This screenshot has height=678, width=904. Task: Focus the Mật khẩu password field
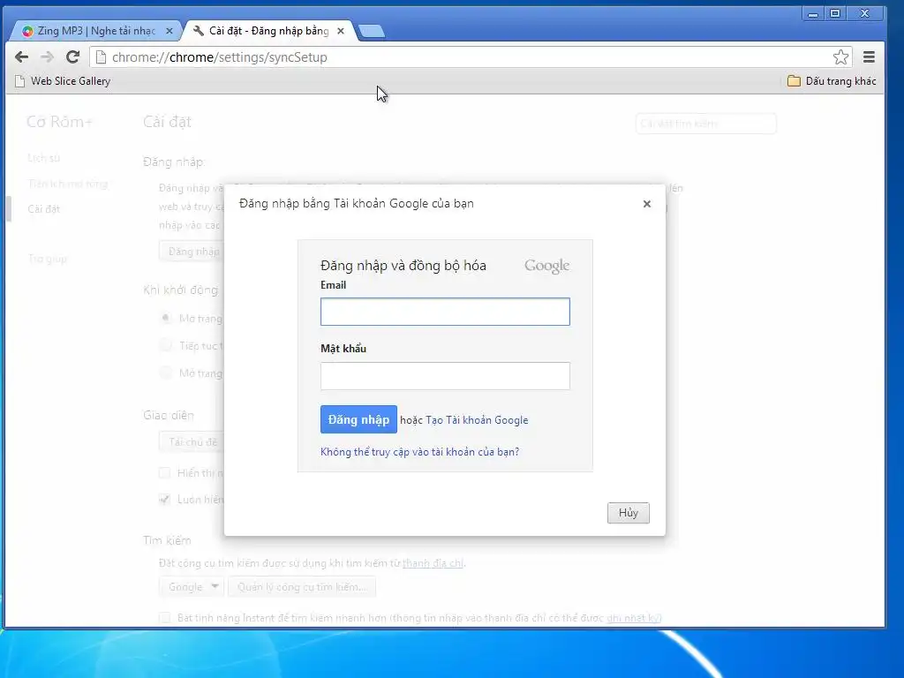[x=445, y=376]
